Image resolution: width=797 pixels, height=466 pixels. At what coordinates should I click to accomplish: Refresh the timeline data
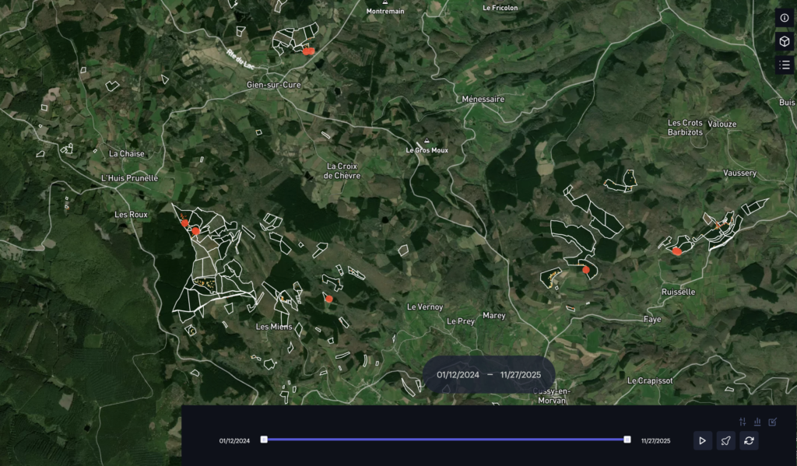coord(749,440)
